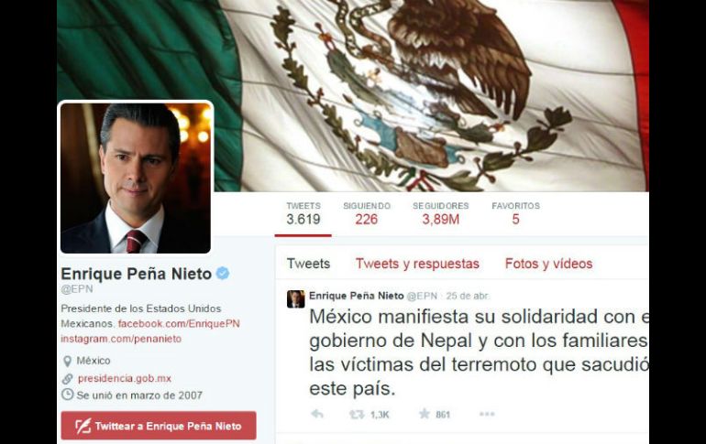Switch to the Fotos y vídeos tab
The height and width of the screenshot is (444, 706).
tap(548, 264)
